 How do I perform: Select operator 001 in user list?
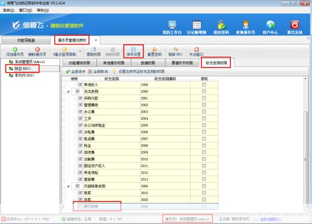point(23,69)
